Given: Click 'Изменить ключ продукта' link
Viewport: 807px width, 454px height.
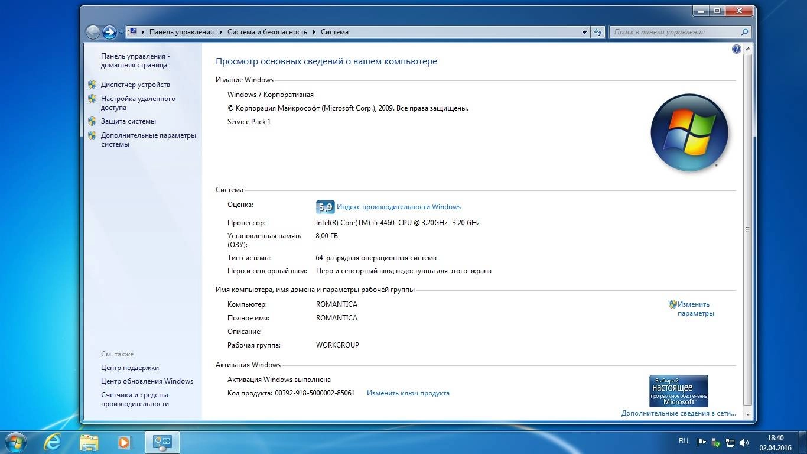Looking at the screenshot, I should click(x=408, y=393).
